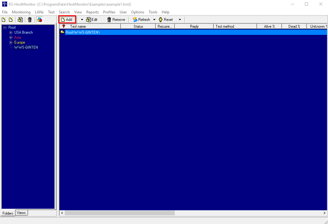Click the Refresh icon to refresh tests

tap(142, 19)
